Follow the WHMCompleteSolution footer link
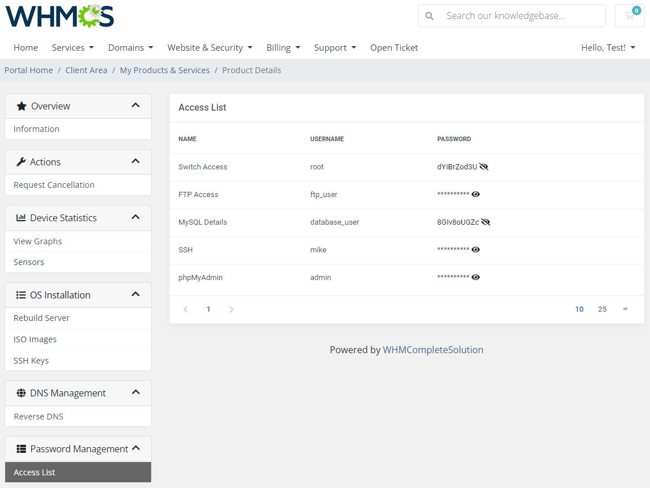The image size is (650, 488). point(433,349)
